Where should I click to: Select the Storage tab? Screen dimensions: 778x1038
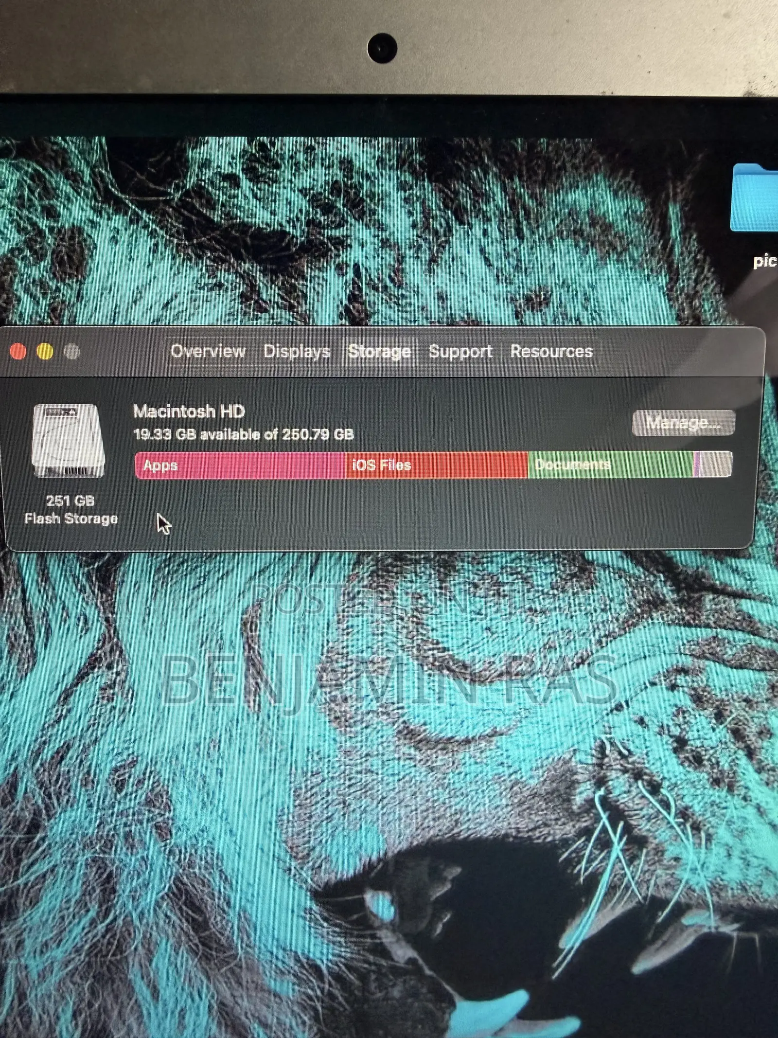click(379, 351)
